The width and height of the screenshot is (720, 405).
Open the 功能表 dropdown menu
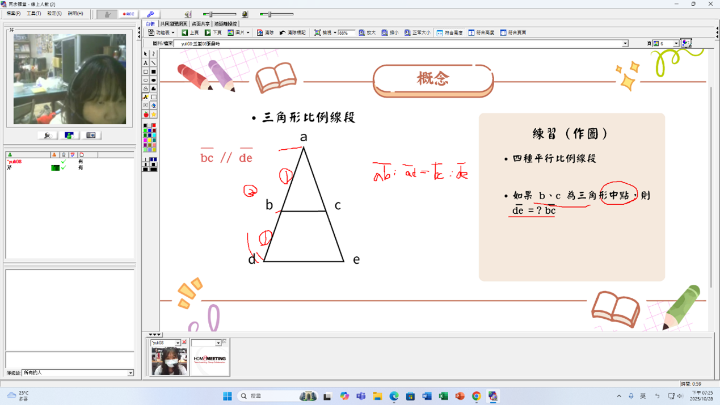click(x=161, y=33)
